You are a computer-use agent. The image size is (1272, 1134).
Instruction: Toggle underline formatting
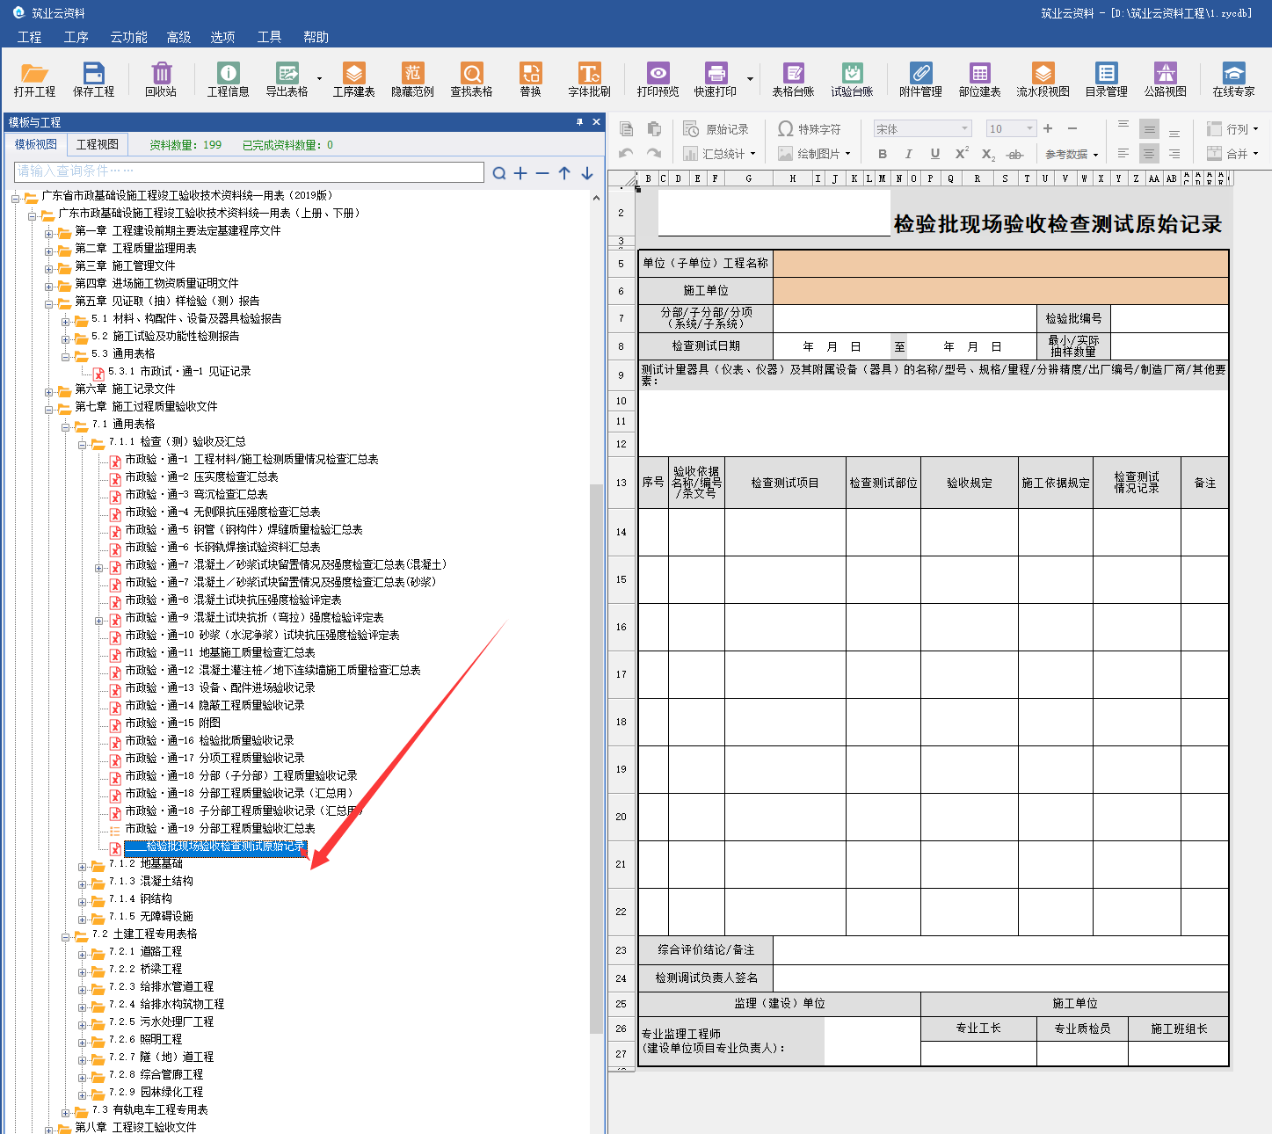935,154
